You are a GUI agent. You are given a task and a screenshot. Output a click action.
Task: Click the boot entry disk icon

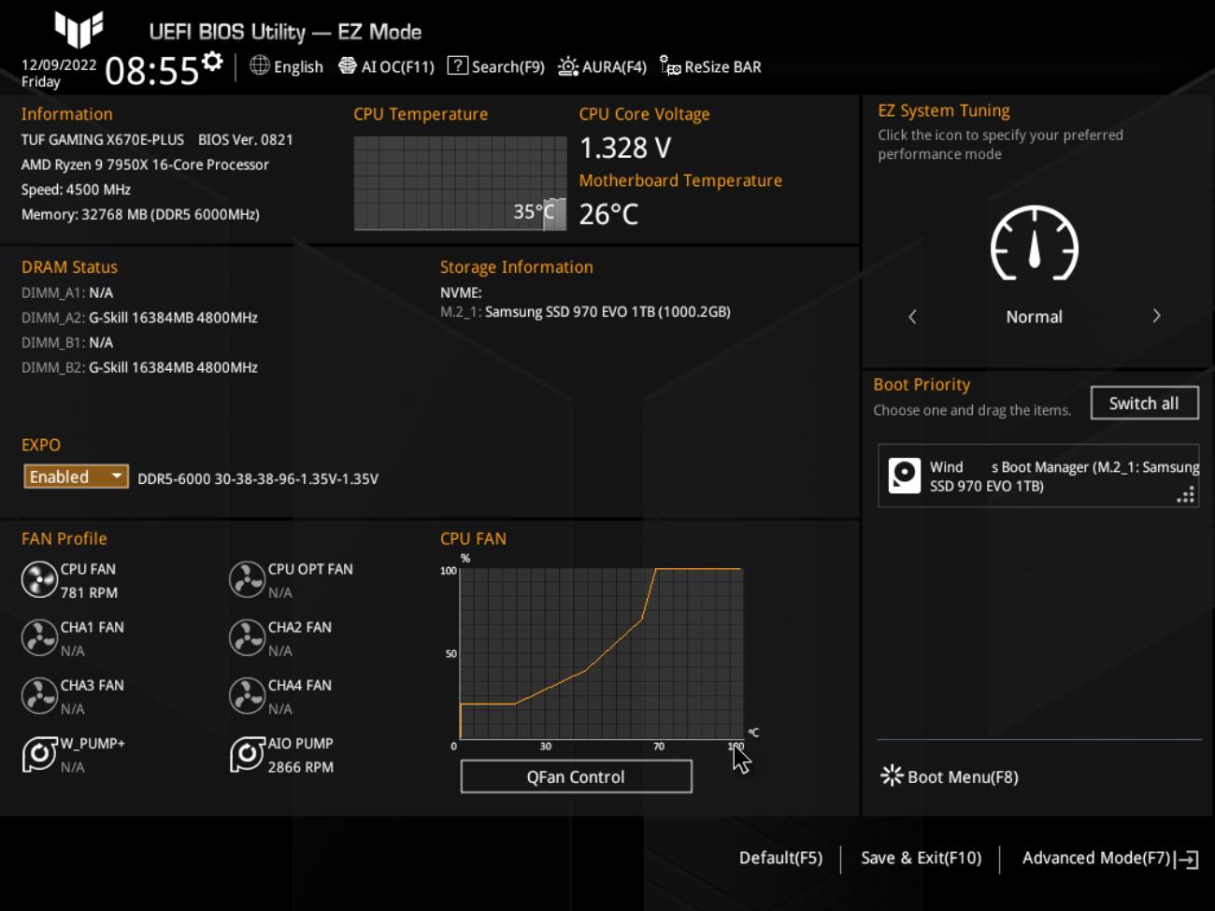904,476
